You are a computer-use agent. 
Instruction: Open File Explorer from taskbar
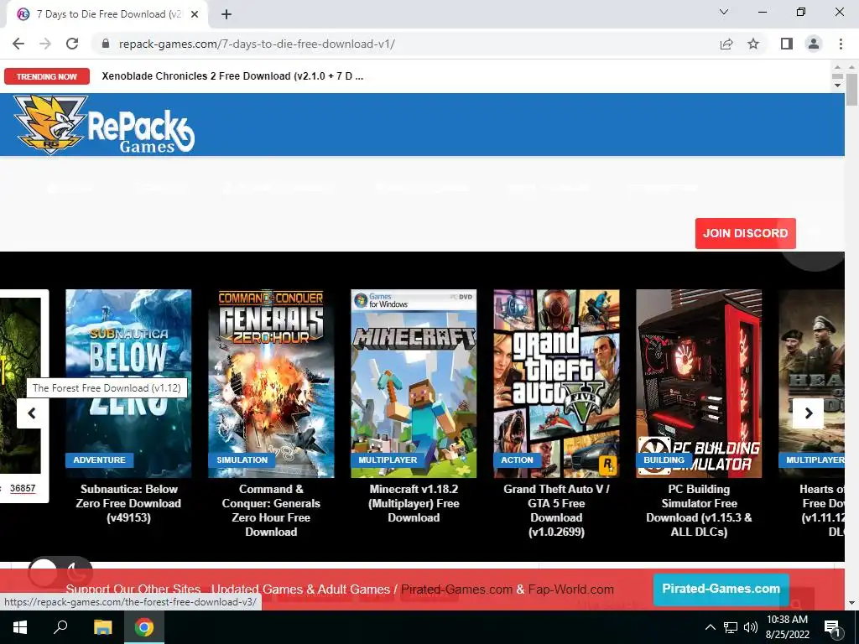coord(102,627)
